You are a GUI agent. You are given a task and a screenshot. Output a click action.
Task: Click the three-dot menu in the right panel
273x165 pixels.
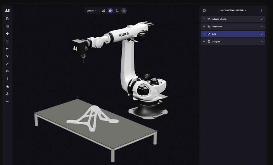coord(262,10)
